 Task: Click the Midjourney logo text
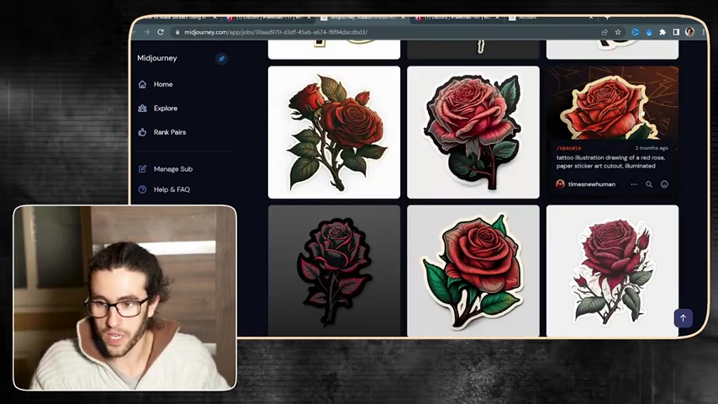(x=157, y=58)
